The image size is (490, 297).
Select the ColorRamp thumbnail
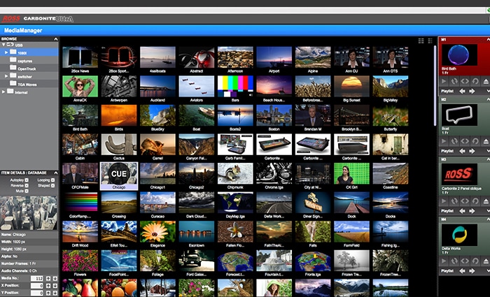tap(80, 203)
